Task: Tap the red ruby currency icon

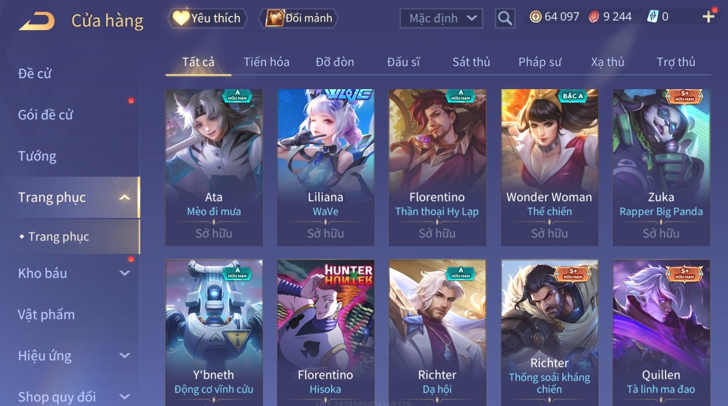Action: click(x=594, y=17)
